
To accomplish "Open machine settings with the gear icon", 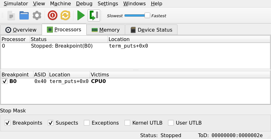I will 37,16.
